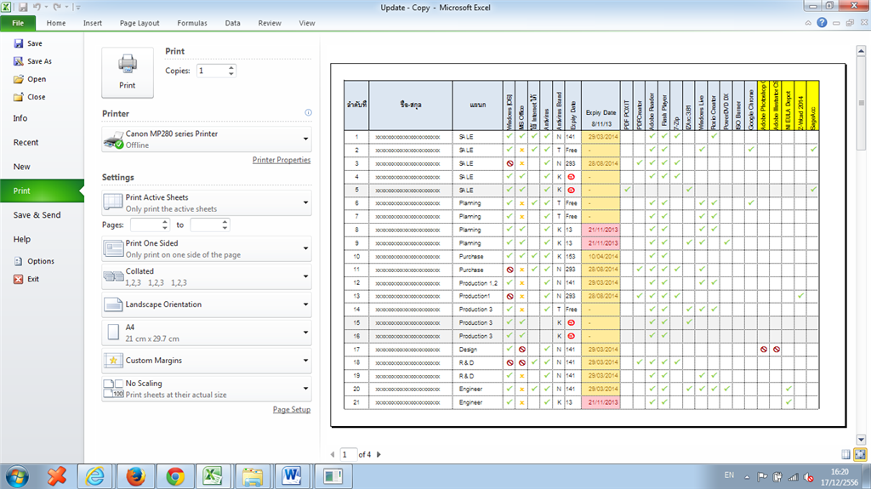Switch to the Home ribbon tab
871x489 pixels.
[x=56, y=23]
